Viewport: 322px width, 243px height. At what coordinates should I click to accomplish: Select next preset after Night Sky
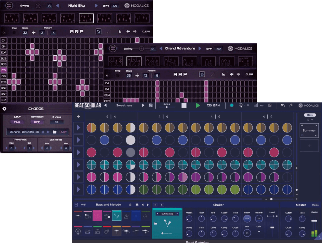click(x=96, y=6)
